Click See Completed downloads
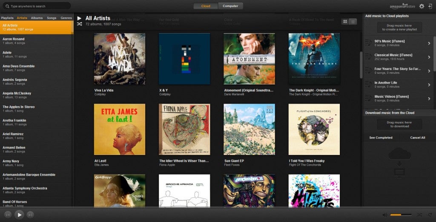The width and height of the screenshot is (436, 222). coord(381,138)
